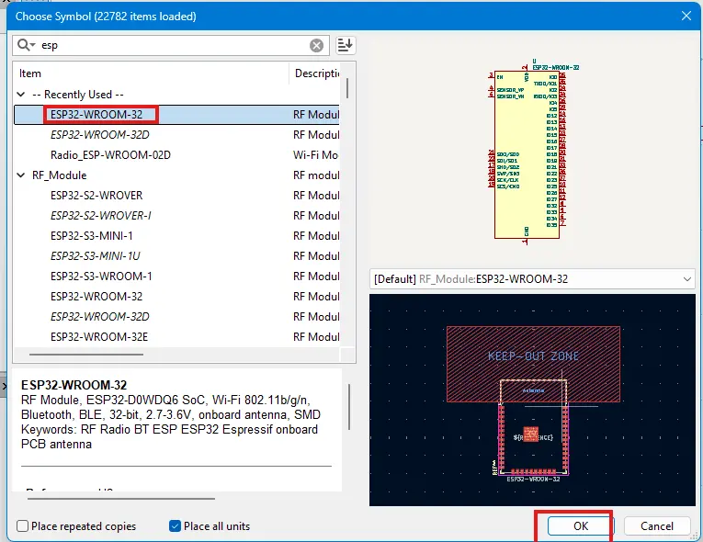Collapse the Recently Used group
The width and height of the screenshot is (703, 542).
[20, 95]
